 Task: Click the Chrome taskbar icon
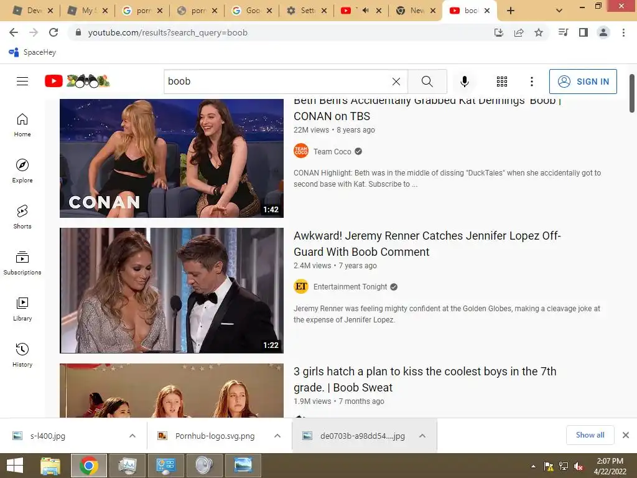click(89, 466)
